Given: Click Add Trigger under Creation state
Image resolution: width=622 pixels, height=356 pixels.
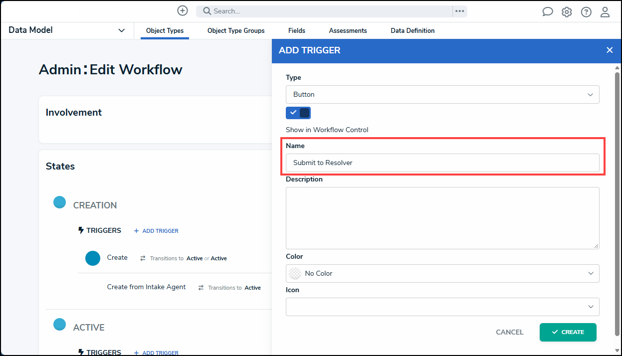Looking at the screenshot, I should point(156,231).
